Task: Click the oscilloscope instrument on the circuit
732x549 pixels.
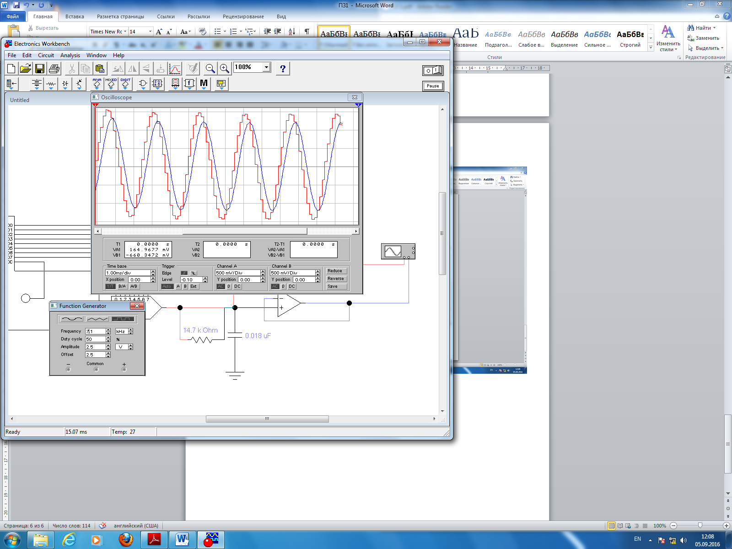Action: point(398,251)
